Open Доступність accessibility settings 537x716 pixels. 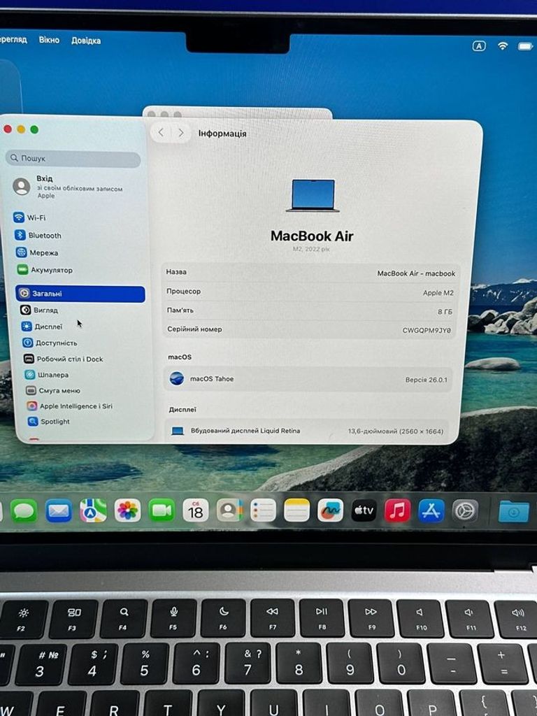[x=50, y=343]
